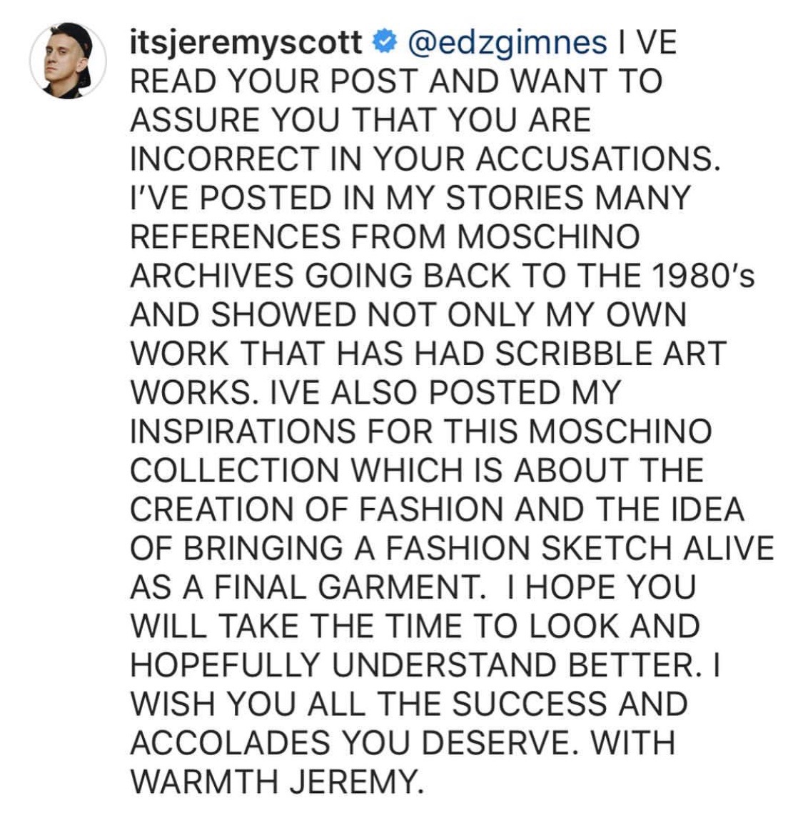Click the word "REFERENCES" in the comment
The image size is (803, 813).
236,237
